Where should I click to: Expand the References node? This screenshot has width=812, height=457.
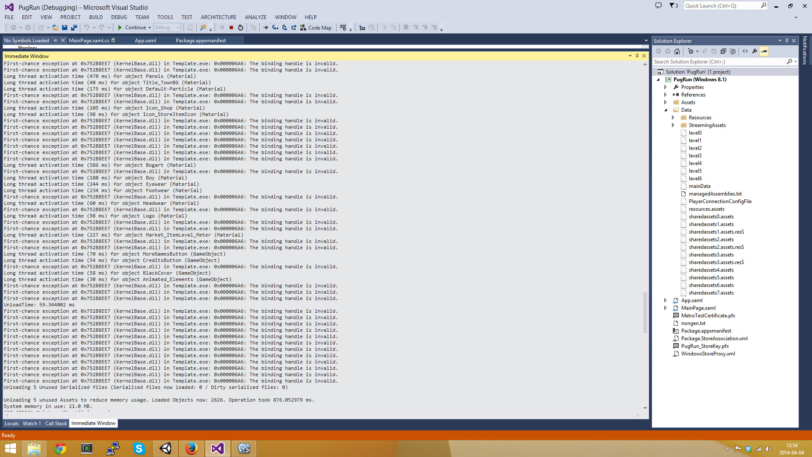point(665,94)
